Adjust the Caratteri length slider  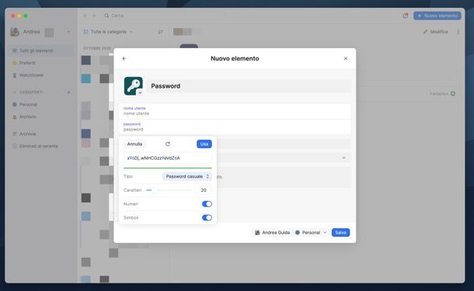tap(169, 190)
